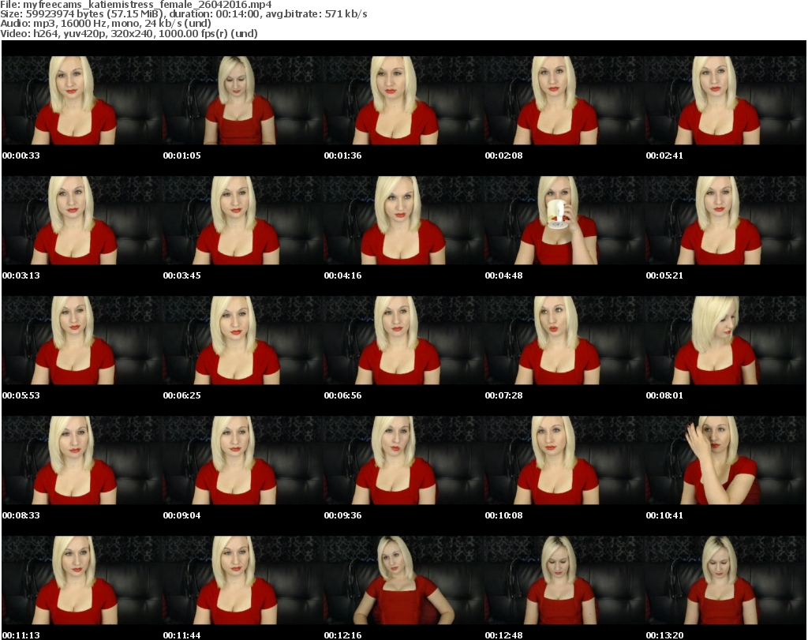Image resolution: width=808 pixels, height=640 pixels.
Task: Pick the frame at 00:10:08
Action: click(x=564, y=461)
